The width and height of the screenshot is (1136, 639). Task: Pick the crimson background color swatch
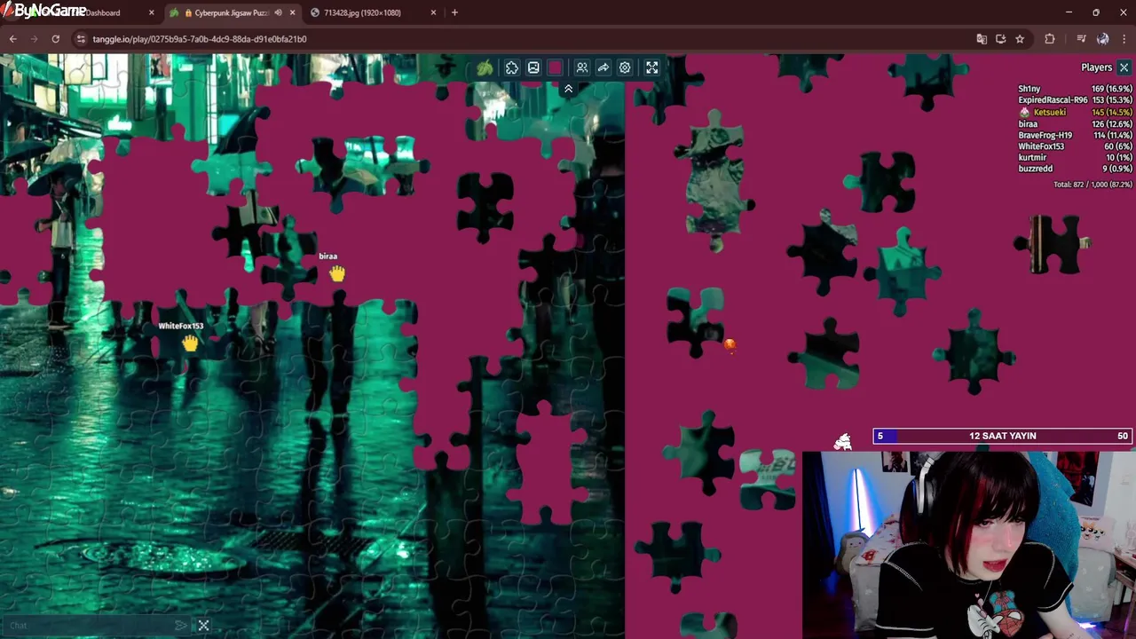coord(556,67)
